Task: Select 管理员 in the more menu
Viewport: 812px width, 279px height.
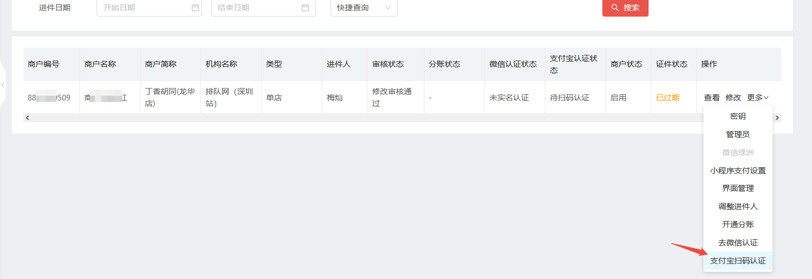Action: [x=738, y=135]
